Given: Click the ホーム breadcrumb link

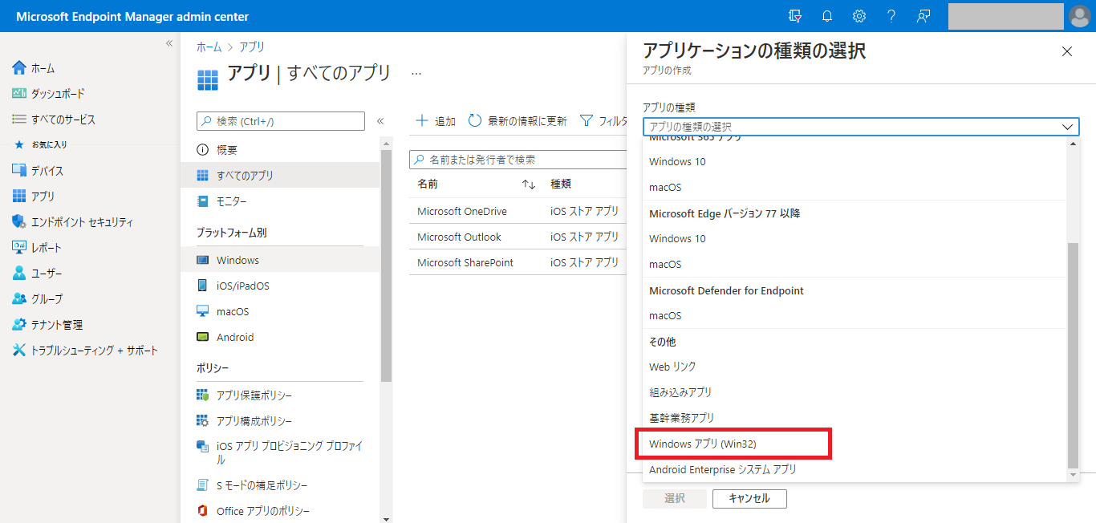Looking at the screenshot, I should [209, 47].
